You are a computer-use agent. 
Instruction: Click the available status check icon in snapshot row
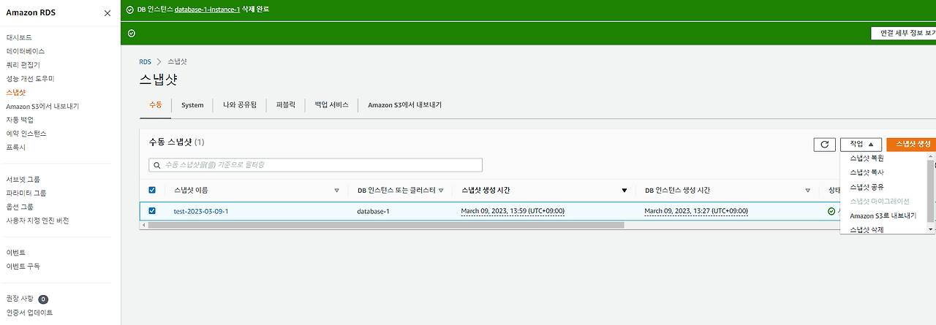click(831, 211)
